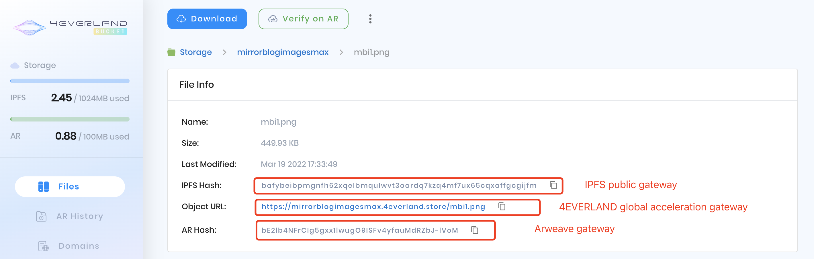Click the AR hash text bE2Ib4NFrCIg5...
The image size is (814, 259).
point(360,230)
